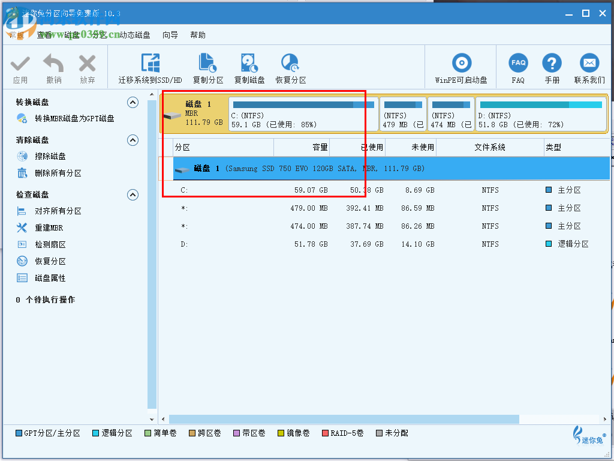Collapse the 转换磁盘 sidebar section
Image resolution: width=614 pixels, height=461 pixels.
pyautogui.click(x=133, y=102)
